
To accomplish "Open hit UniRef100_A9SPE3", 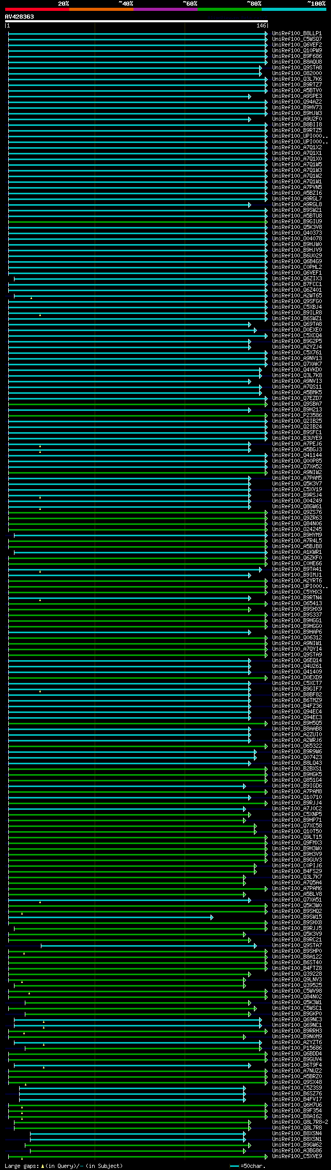I will 297,96.
